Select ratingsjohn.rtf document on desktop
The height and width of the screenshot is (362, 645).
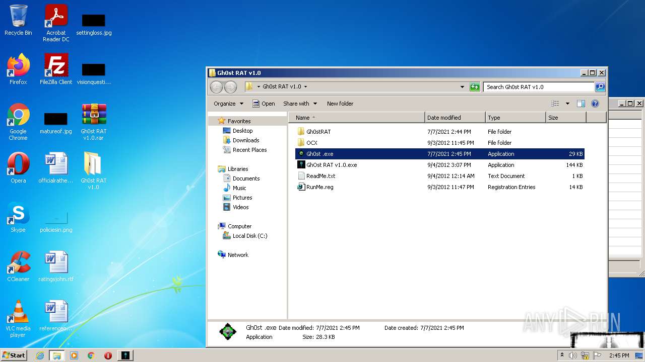pos(56,266)
